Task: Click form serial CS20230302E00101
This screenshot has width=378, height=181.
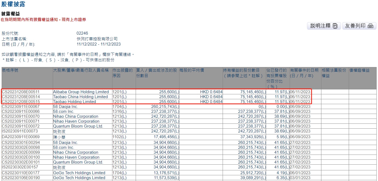Action: tap(21, 162)
